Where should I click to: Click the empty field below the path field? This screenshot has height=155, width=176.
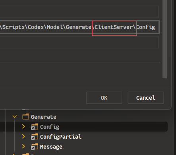(x=79, y=42)
